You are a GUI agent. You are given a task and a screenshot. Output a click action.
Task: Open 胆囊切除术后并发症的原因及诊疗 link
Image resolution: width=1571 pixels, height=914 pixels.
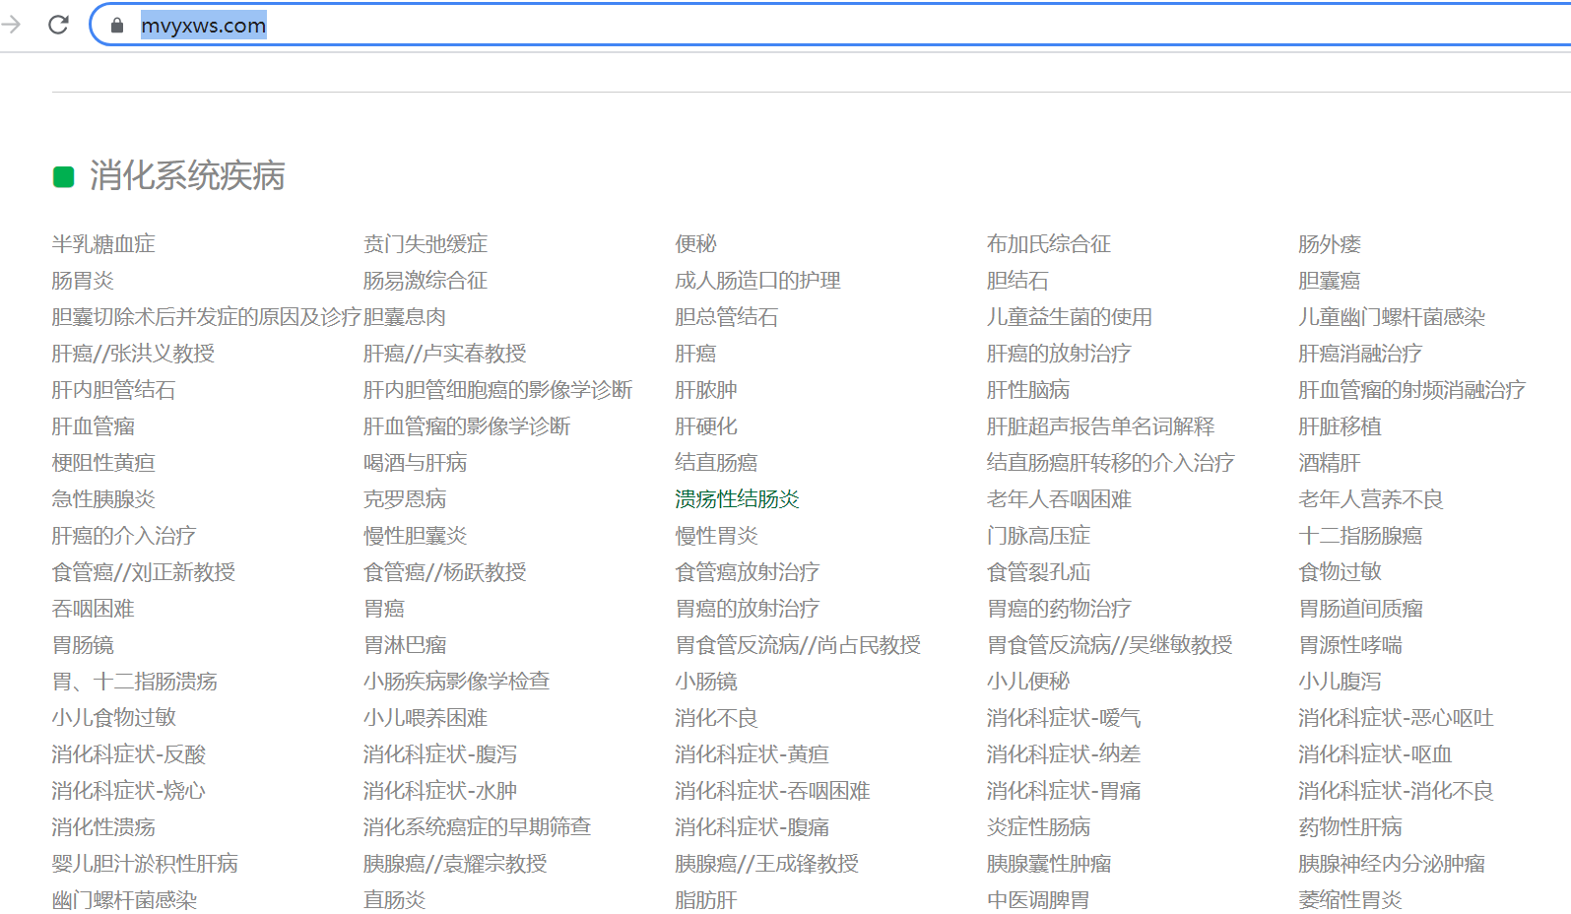[206, 317]
